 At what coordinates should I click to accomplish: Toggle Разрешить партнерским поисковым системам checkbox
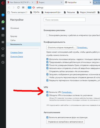click(x=47, y=81)
